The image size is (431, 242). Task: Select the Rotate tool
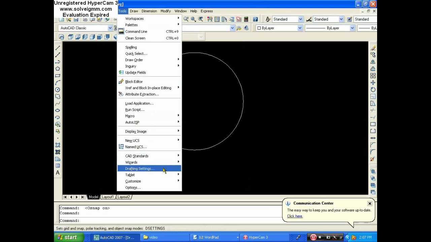click(x=373, y=90)
